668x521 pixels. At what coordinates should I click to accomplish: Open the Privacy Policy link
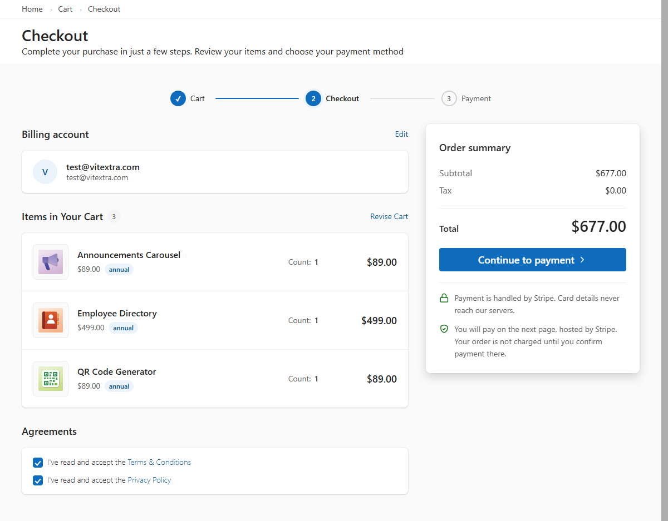click(149, 480)
